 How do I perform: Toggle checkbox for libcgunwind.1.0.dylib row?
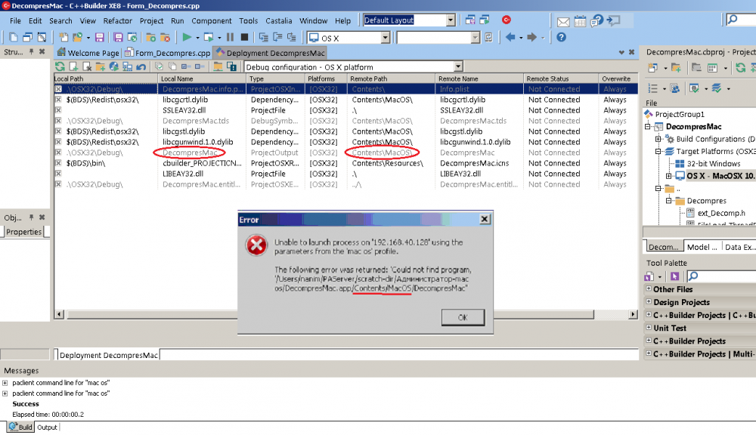click(58, 142)
